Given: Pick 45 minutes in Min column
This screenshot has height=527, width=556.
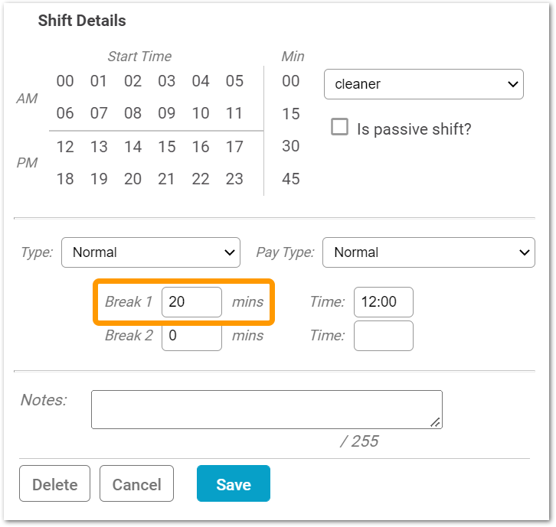Looking at the screenshot, I should point(291,180).
